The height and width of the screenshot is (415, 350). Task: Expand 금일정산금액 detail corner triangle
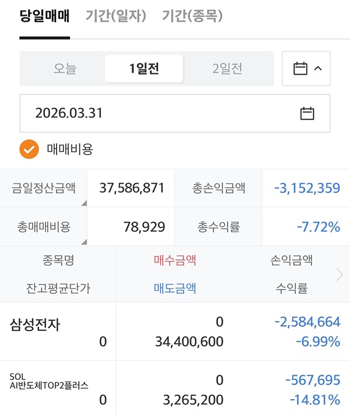pos(83,203)
